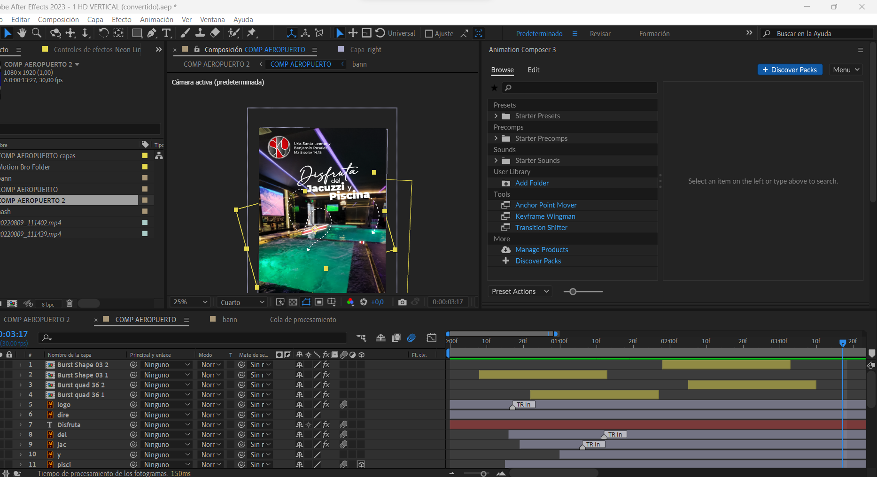Select the Orbit camera tool

(55, 33)
